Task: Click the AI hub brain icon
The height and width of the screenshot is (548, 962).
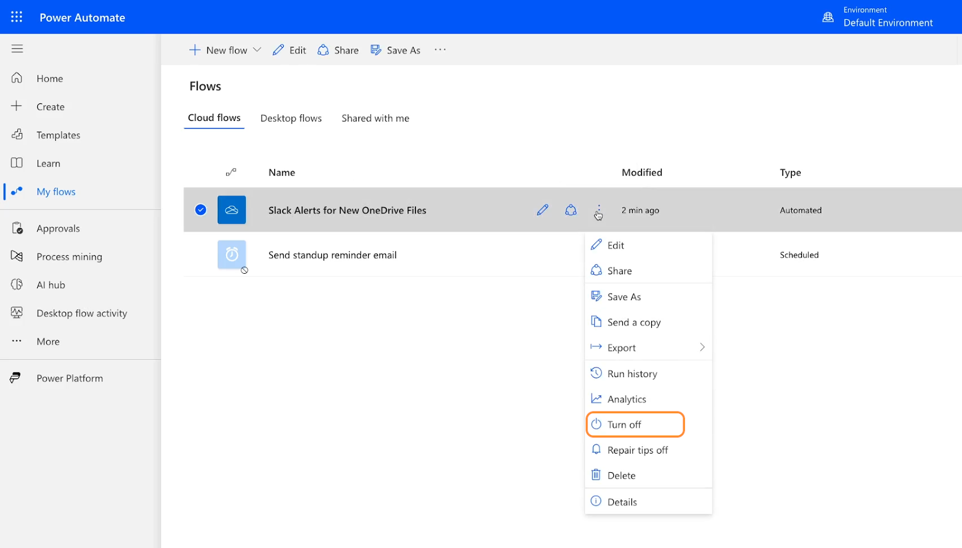Action: click(x=17, y=285)
